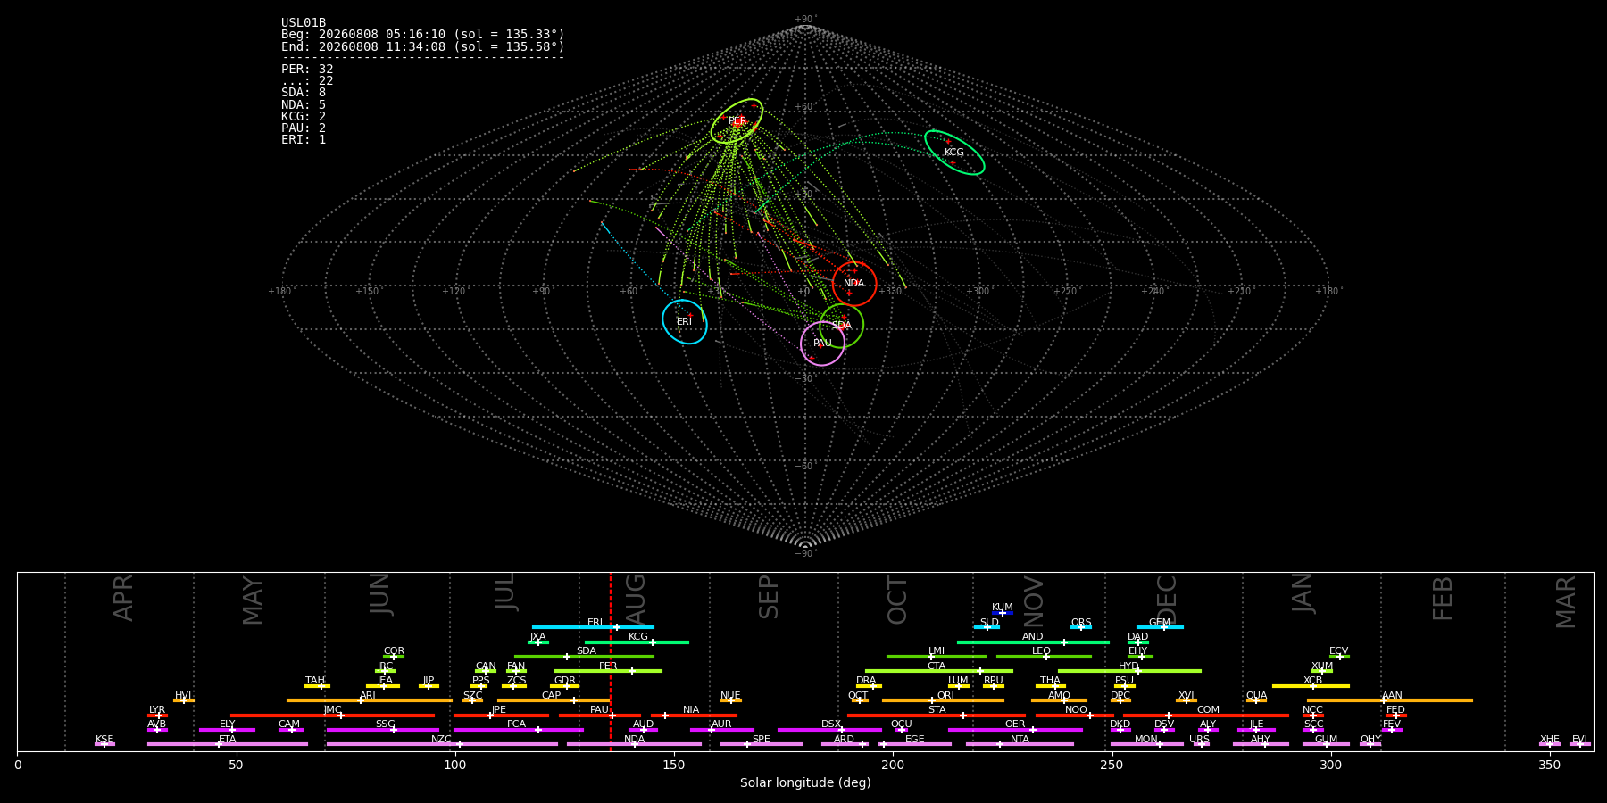
Task: Select the cyan ERI radiant circle
Action: click(x=685, y=321)
